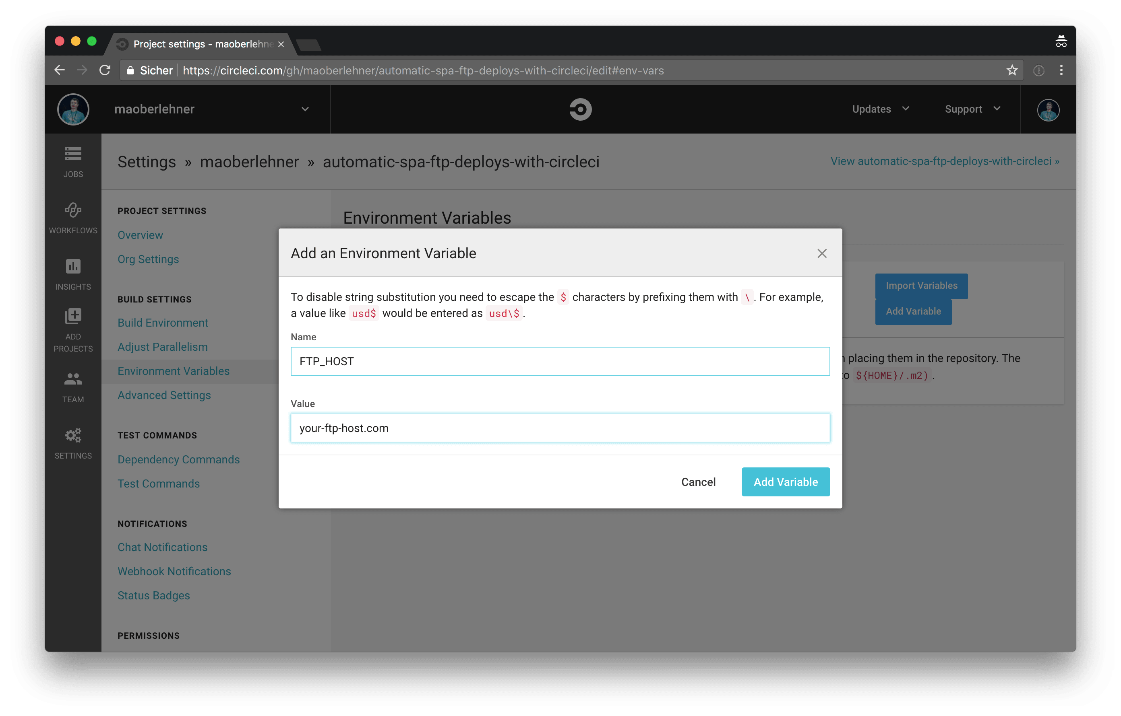The height and width of the screenshot is (716, 1121).
Task: Open the Team sidebar icon
Action: [x=73, y=387]
